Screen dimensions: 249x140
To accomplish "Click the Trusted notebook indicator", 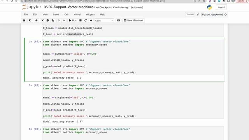I will tap(190, 14).
